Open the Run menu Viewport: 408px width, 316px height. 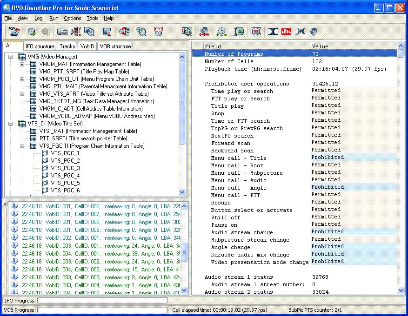click(54, 18)
